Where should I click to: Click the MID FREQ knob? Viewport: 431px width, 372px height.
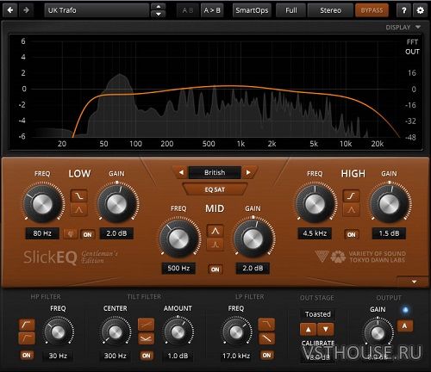(x=178, y=239)
